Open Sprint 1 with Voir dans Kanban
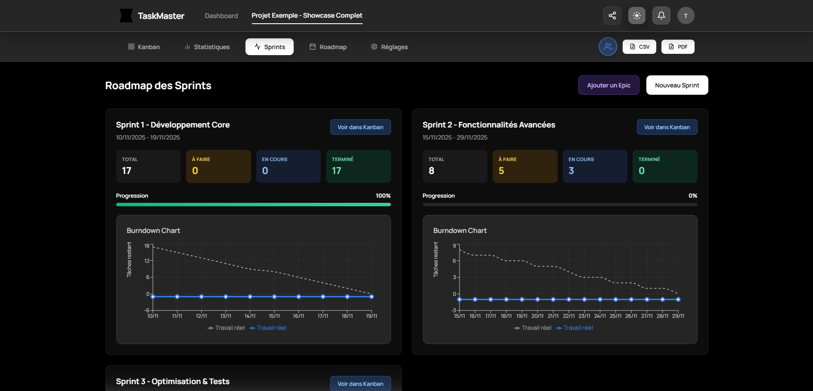The width and height of the screenshot is (813, 391). click(x=360, y=127)
